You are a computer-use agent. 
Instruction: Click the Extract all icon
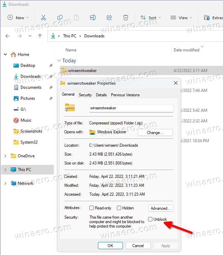pyautogui.click(x=207, y=17)
